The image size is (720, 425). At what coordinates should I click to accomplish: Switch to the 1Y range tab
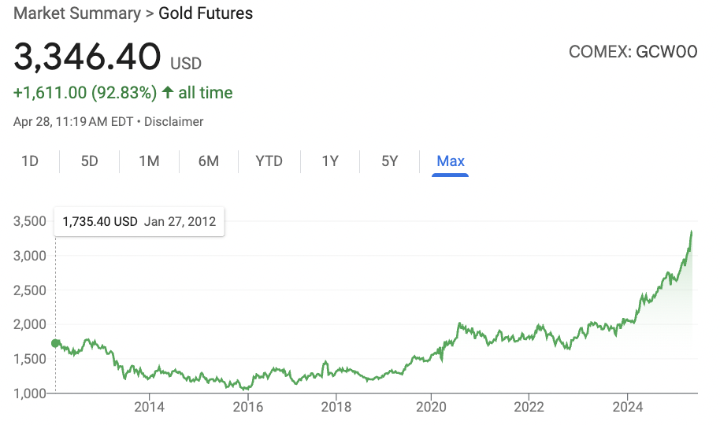click(x=330, y=161)
